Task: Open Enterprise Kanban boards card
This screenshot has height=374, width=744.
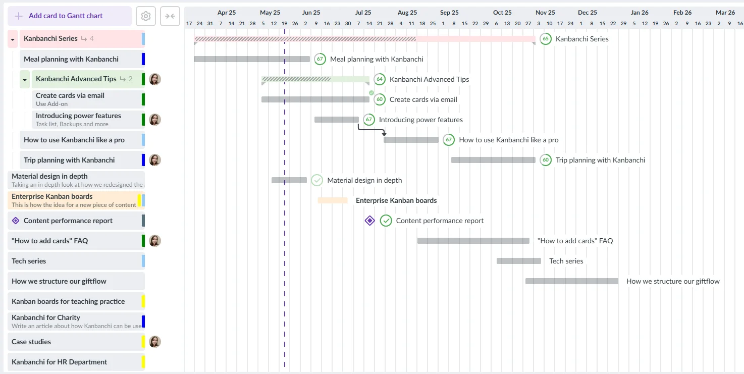Action: 76,200
